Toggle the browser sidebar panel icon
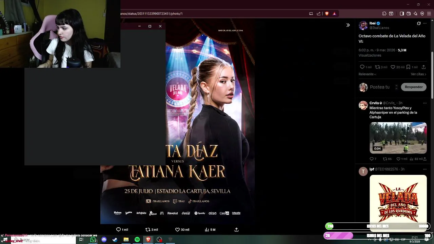The image size is (434, 244). pyautogui.click(x=402, y=14)
